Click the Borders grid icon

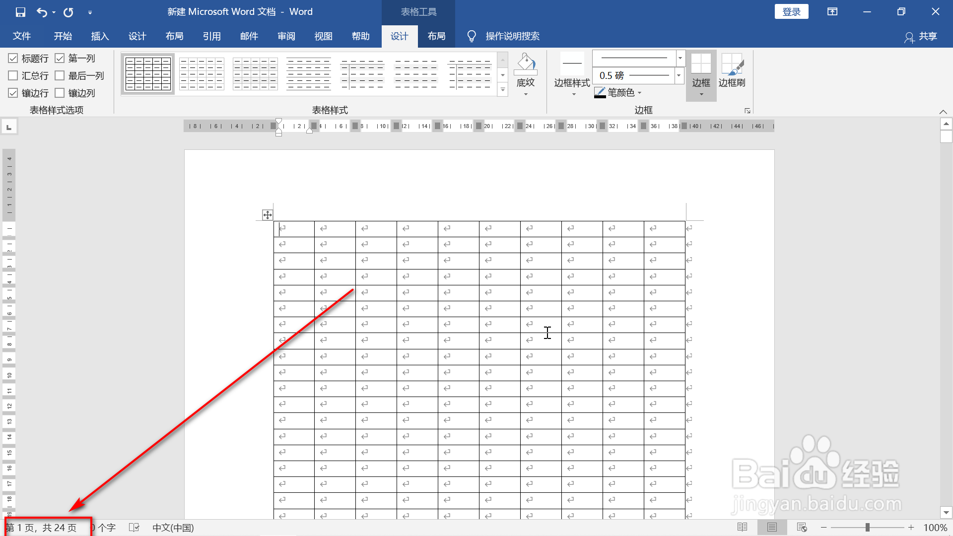pyautogui.click(x=701, y=65)
